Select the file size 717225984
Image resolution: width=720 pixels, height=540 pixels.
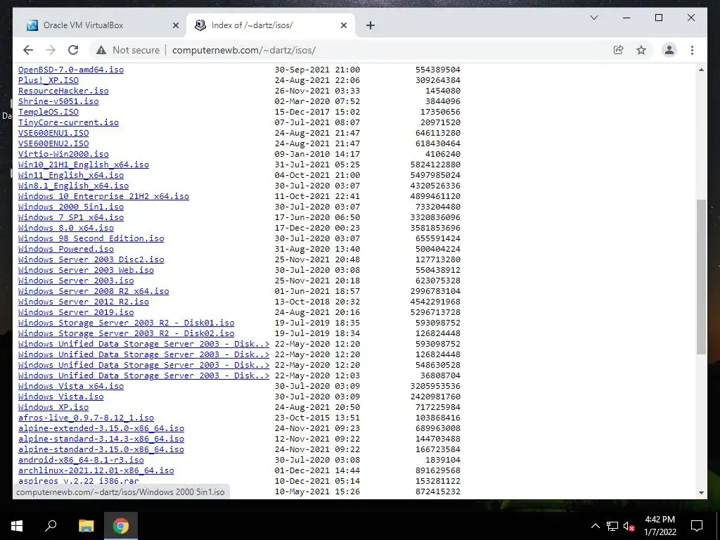(438, 408)
